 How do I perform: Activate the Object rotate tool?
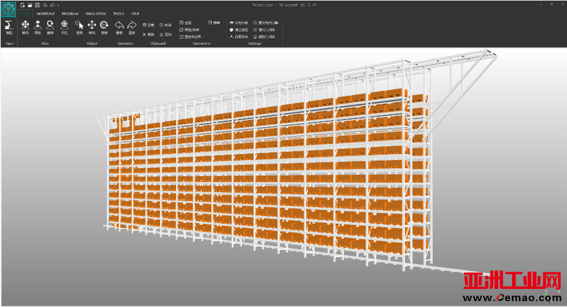pyautogui.click(x=104, y=27)
